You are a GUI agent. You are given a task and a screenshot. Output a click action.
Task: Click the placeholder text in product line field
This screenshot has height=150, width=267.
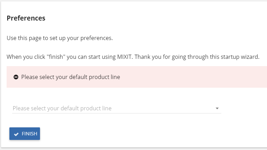[62, 108]
